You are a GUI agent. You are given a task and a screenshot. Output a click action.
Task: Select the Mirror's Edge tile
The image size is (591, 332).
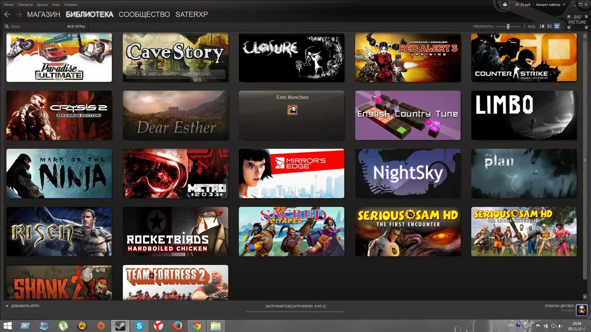(291, 173)
